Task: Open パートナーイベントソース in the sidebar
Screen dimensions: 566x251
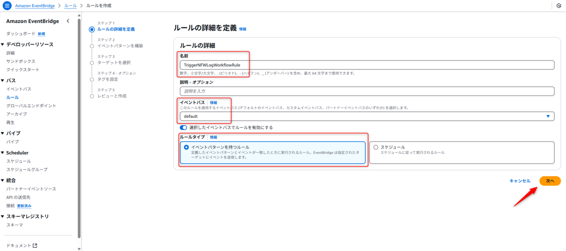Action: tap(31, 189)
